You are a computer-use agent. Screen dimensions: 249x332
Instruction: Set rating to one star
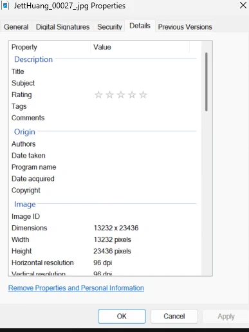click(x=98, y=95)
